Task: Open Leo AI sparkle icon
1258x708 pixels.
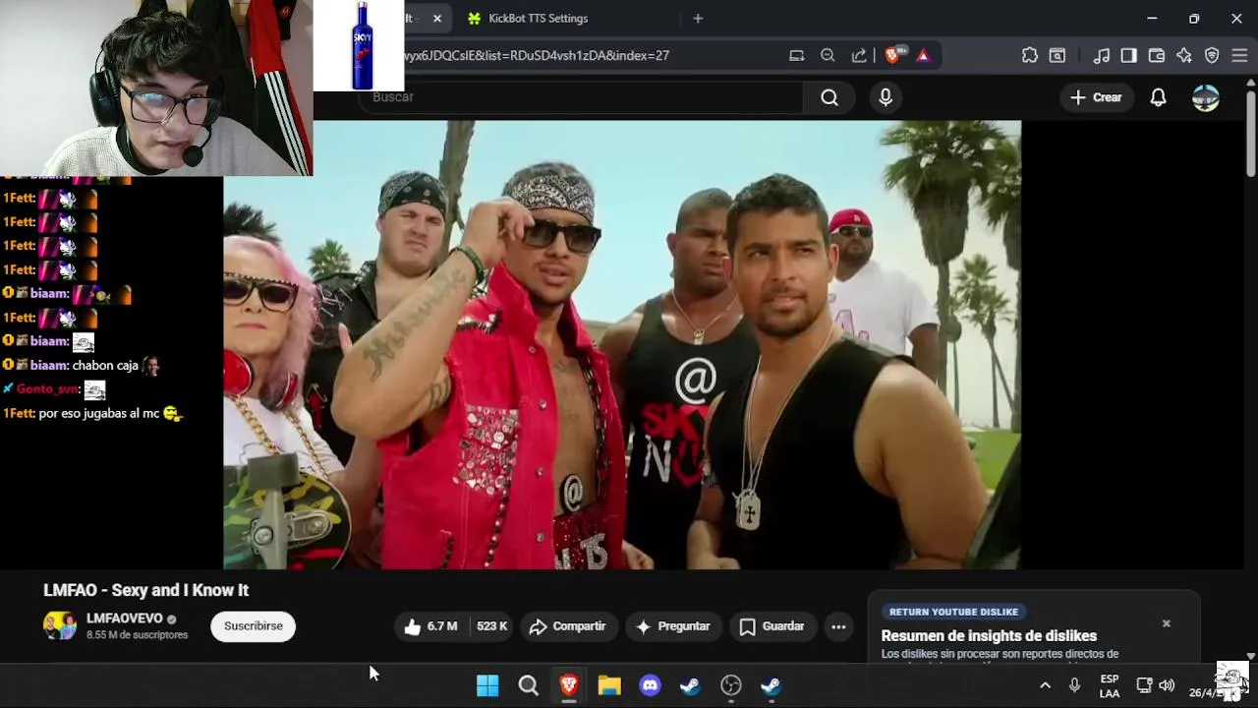Action: (x=1184, y=56)
